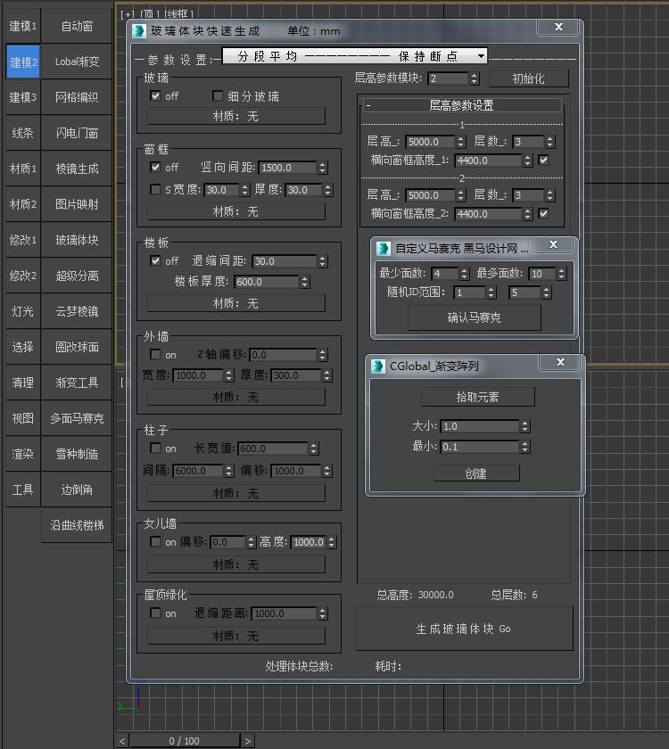Toggle the 楼板 off checkbox
669x749 pixels.
pyautogui.click(x=155, y=260)
